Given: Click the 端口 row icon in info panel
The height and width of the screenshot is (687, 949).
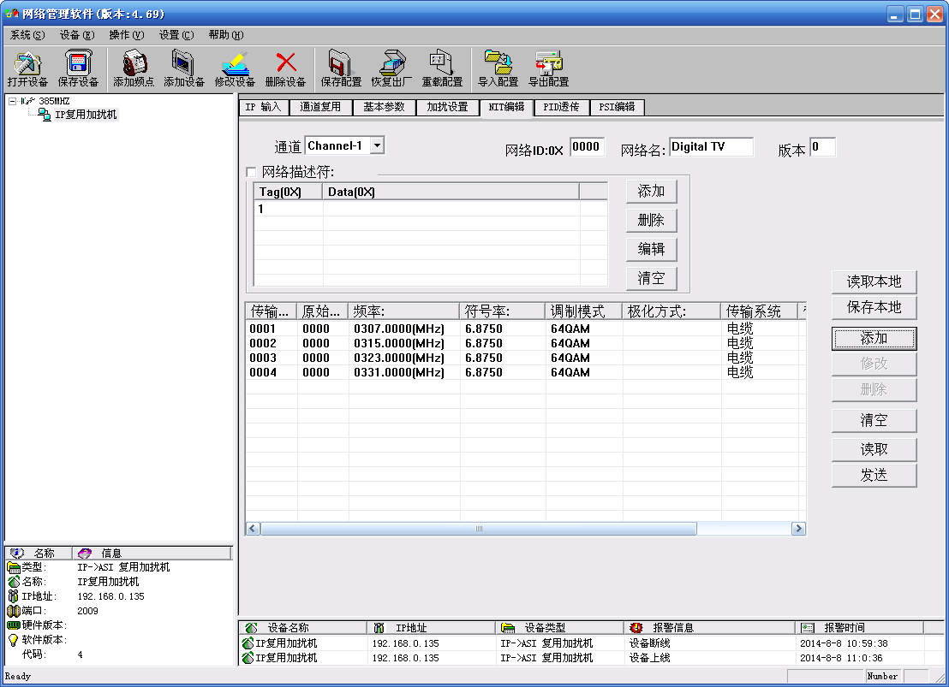Looking at the screenshot, I should (x=14, y=611).
